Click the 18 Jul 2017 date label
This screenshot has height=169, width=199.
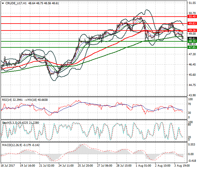click(x=8, y=166)
